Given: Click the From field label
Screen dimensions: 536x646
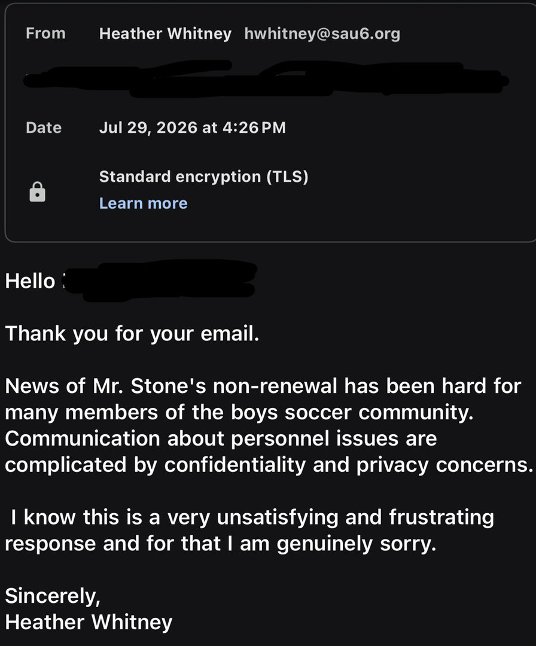Looking at the screenshot, I should pyautogui.click(x=45, y=33).
